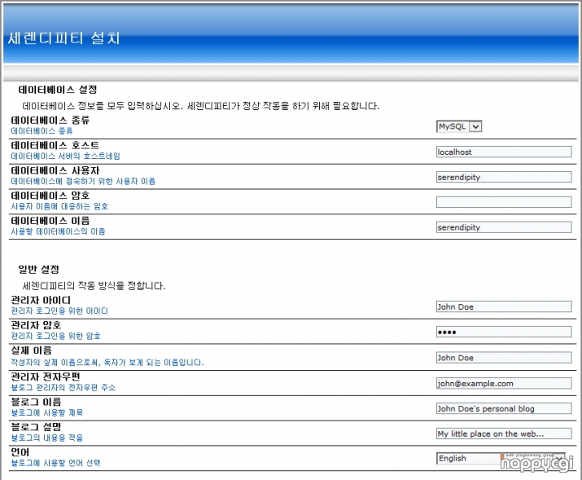582x480 pixels.
Task: Click the blue hint 관리자 로그인을 위한 암호
Action: click(x=55, y=337)
